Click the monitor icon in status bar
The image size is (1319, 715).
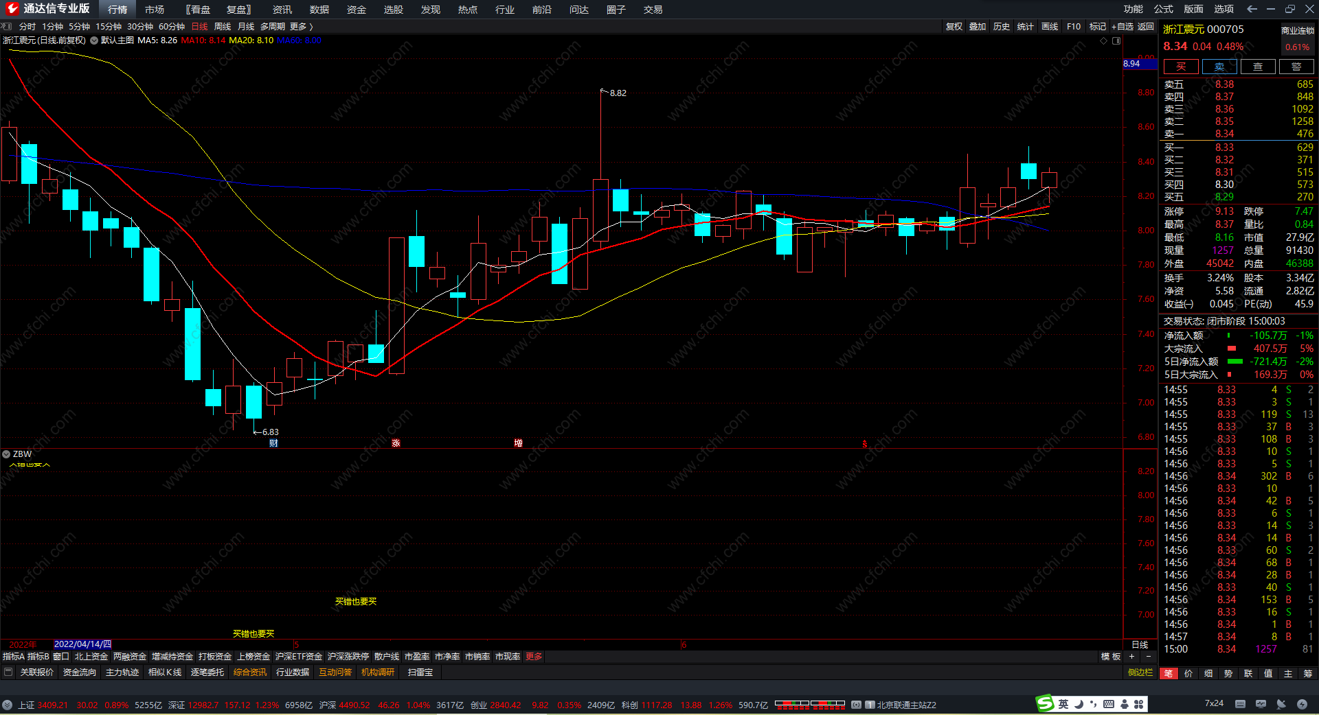1261,704
